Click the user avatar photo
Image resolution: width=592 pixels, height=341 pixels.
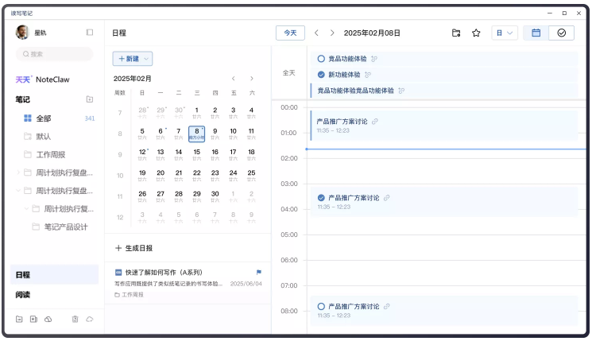[22, 33]
